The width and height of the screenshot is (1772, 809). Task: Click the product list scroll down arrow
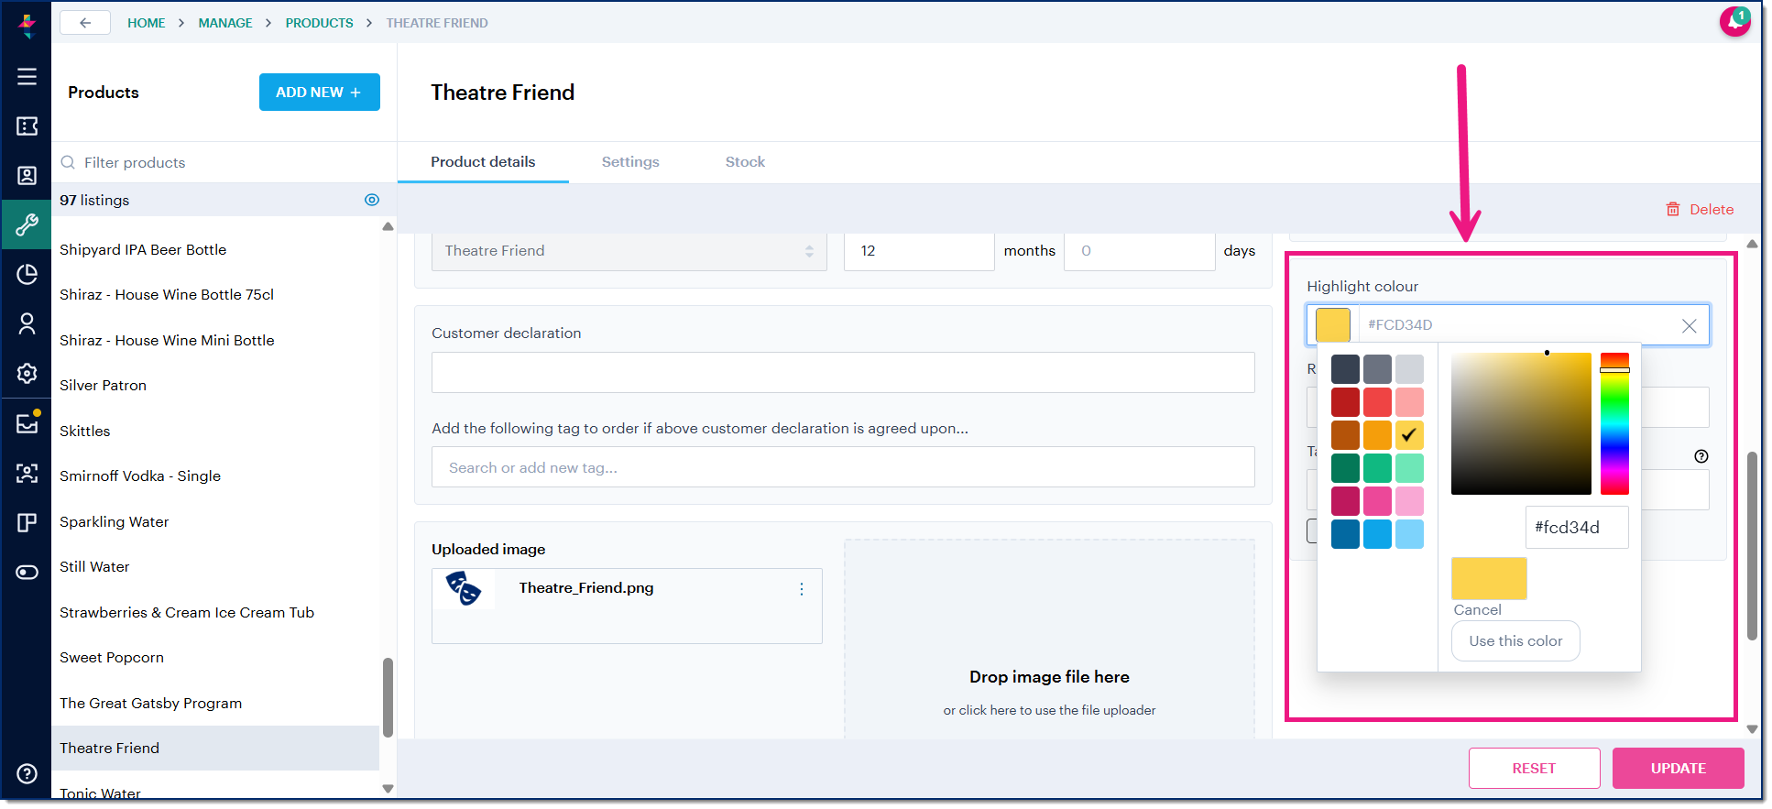point(388,789)
